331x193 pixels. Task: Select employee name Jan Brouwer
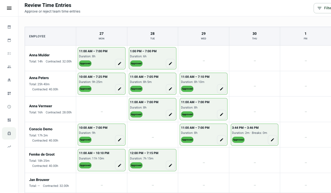tap(39, 180)
